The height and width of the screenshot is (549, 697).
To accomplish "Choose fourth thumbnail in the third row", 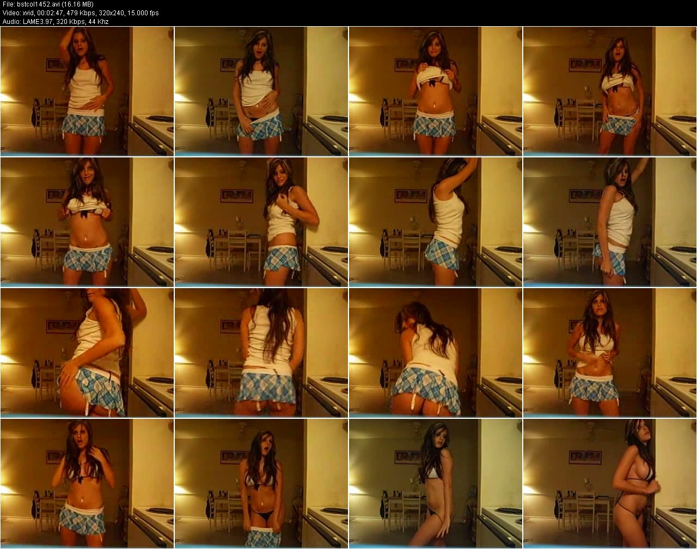I will tap(610, 353).
